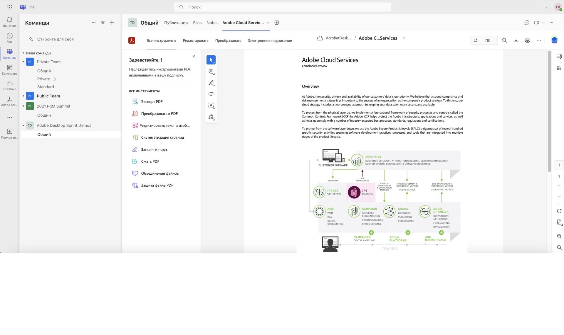Click the document vertical scrollbar
This screenshot has width=564, height=335.
549,111
